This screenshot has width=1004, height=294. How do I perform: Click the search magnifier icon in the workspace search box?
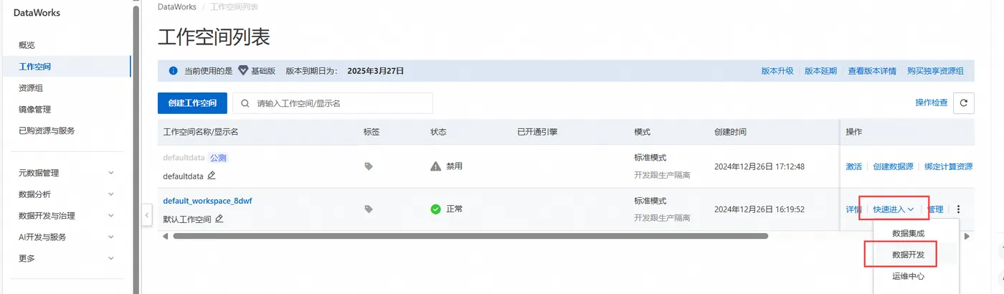coord(245,103)
